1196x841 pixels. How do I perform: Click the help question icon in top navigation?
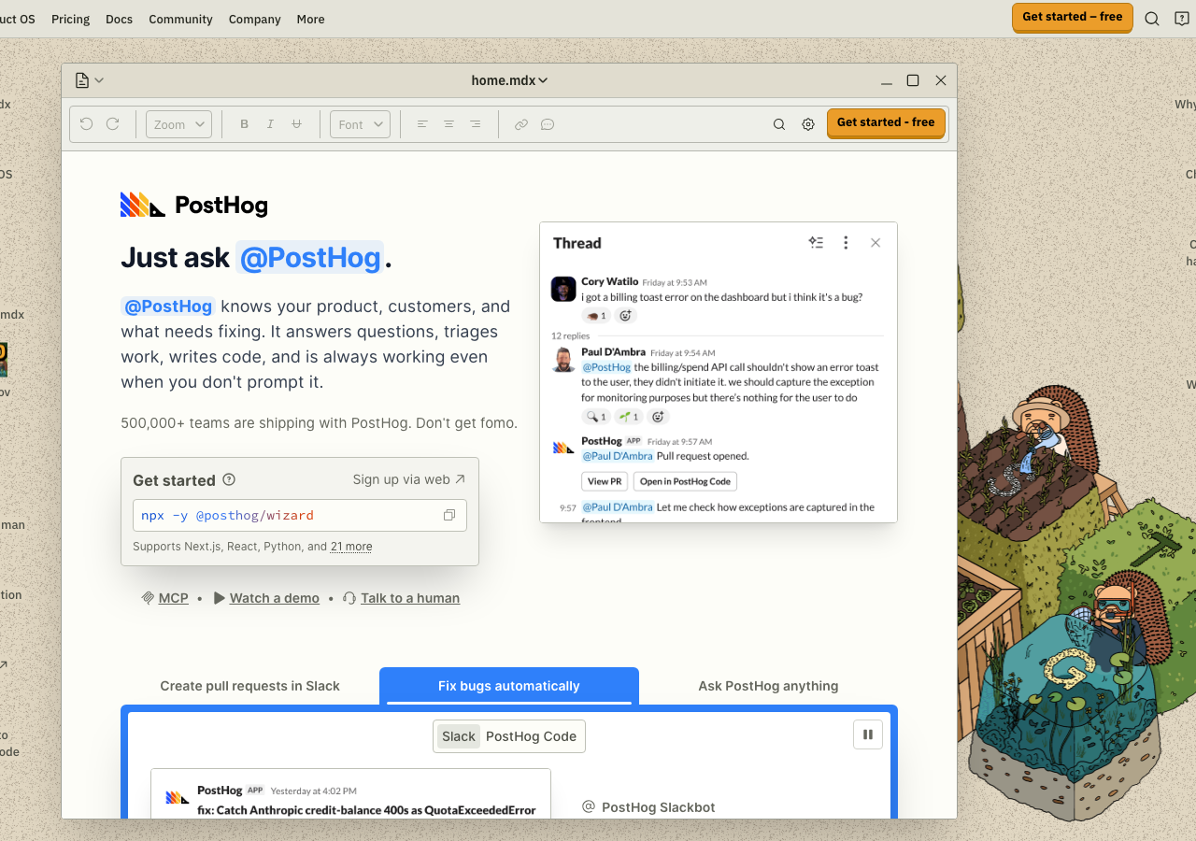coord(1182,19)
